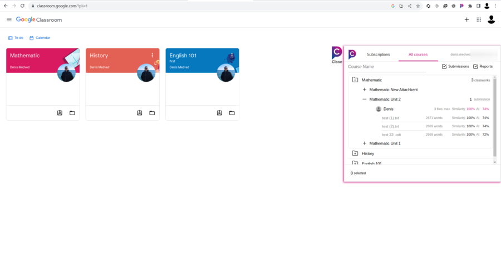Share this page using the share icon

pos(410,6)
